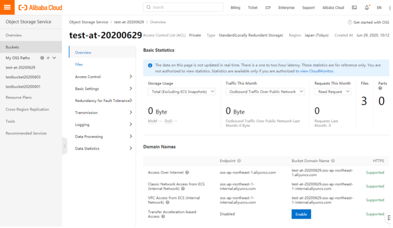The image size is (393, 228).
Task: Expand the Transmission section
Action: pyautogui.click(x=103, y=113)
